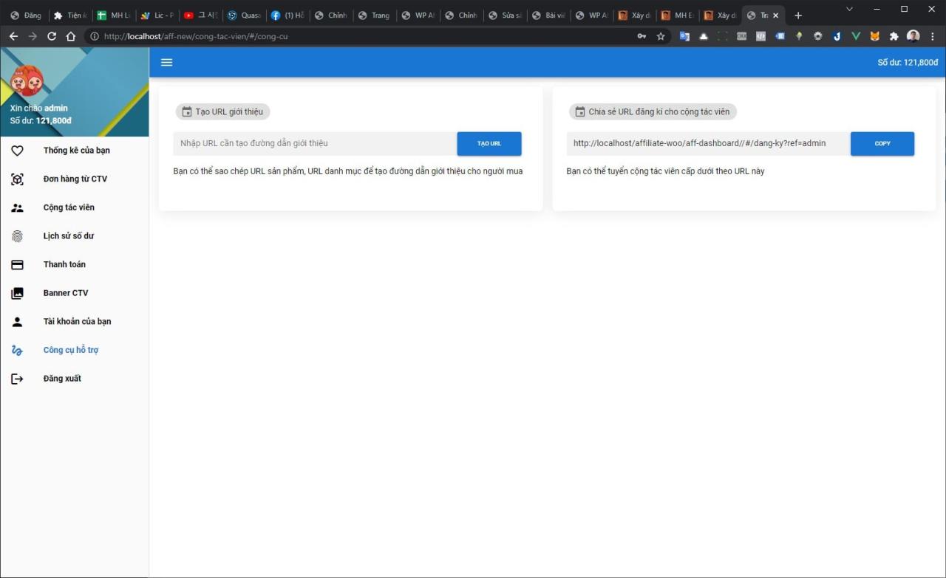The image size is (946, 578).
Task: Click the calendar icon beside Tạo URL giới thiệu
Action: coord(186,111)
